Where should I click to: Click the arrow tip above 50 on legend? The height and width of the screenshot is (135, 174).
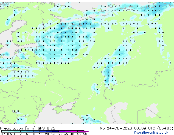pos(87,131)
